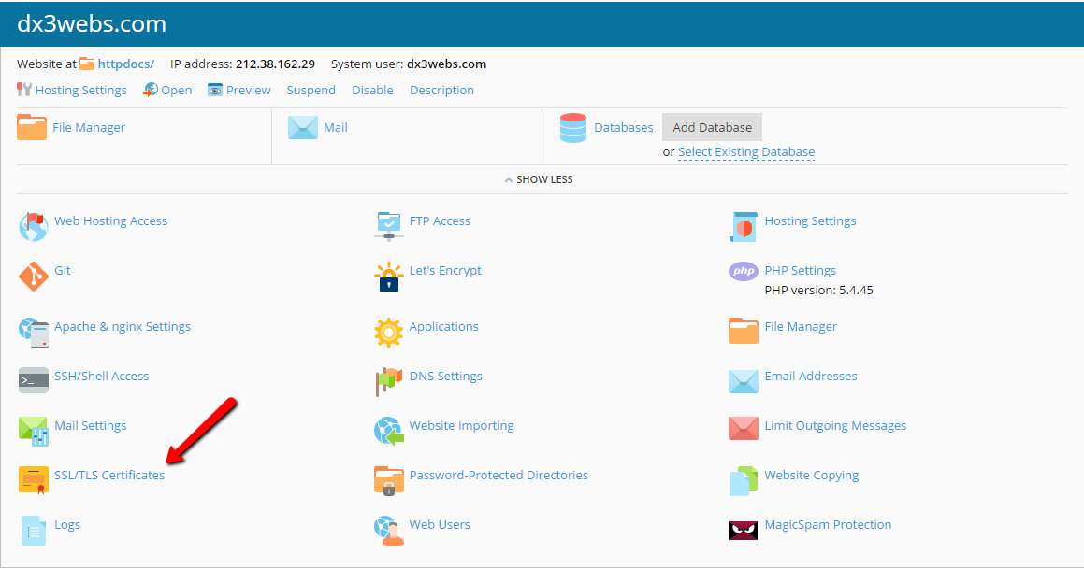Open the Limit Outgoing Messages text link
This screenshot has height=569, width=1084.
tap(835, 426)
